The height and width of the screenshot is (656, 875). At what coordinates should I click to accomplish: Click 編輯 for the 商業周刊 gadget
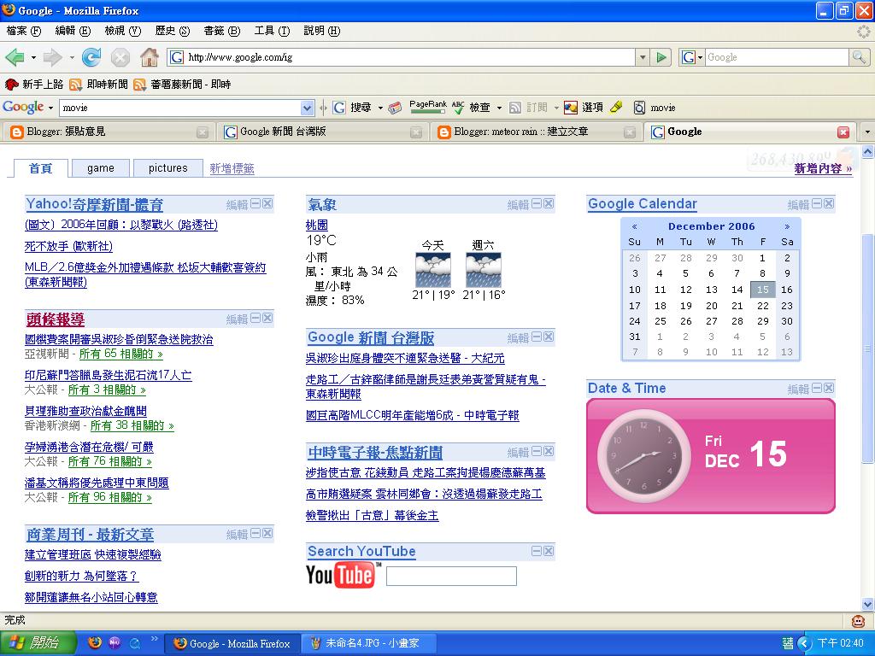click(x=237, y=535)
